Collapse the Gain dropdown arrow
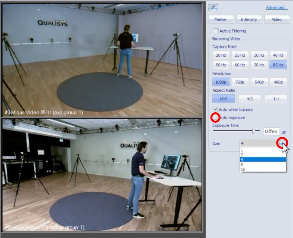 tap(282, 143)
